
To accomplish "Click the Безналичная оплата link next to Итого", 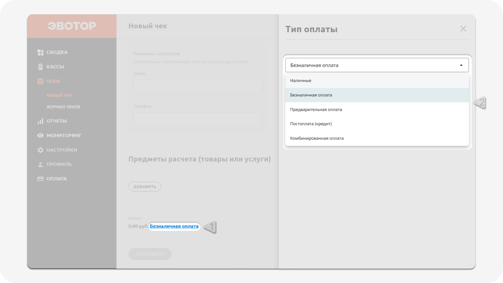I will click(174, 226).
